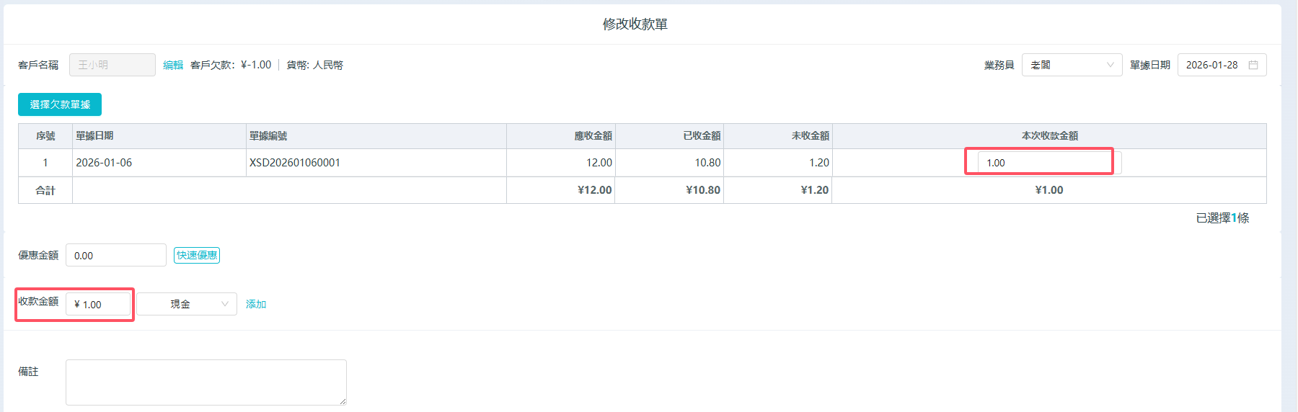The image size is (1298, 412).
Task: Click the 收款金額 input showing ¥ 1.00
Action: click(x=98, y=305)
